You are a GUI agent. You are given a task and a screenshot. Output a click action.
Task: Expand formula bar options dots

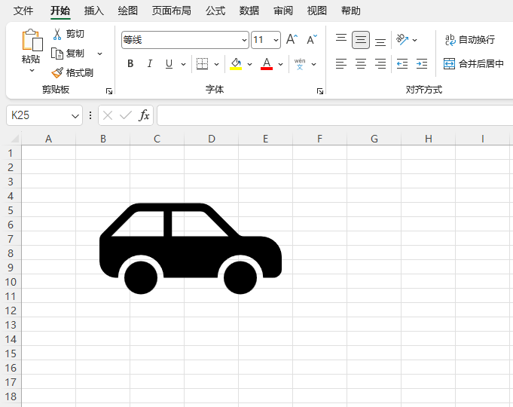[x=90, y=115]
